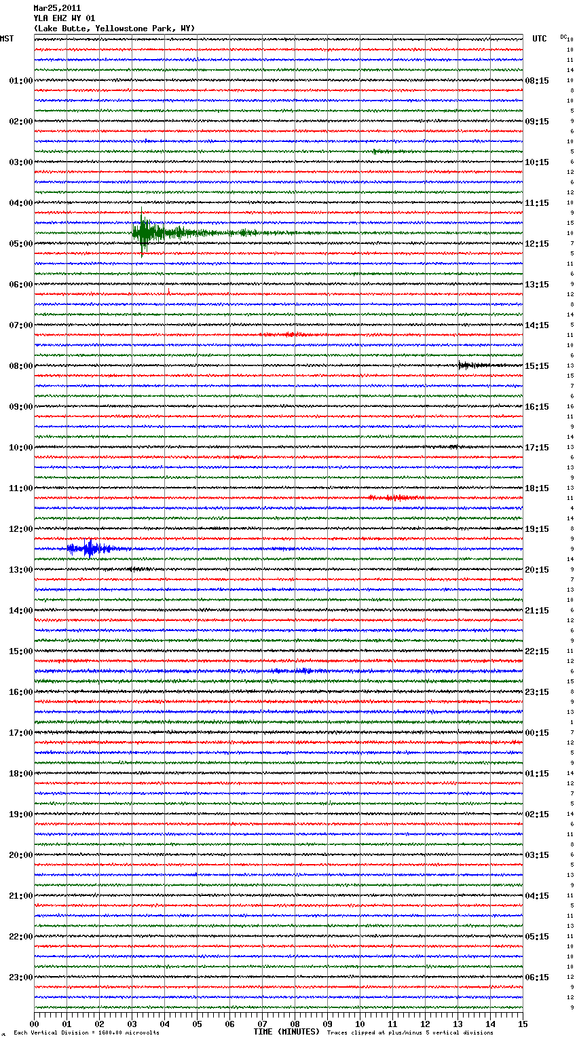577x1042 pixels.
Task: Click the MST timezone header
Action: [7, 39]
